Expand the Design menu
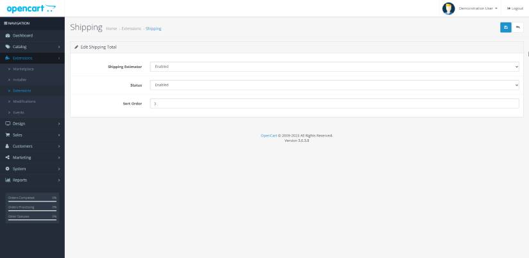The image size is (529, 258). pos(32,123)
